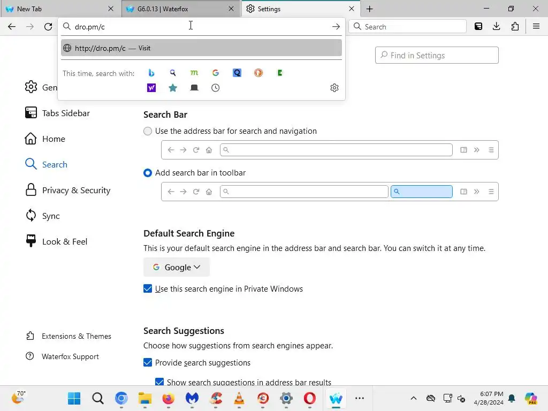Search this time with Bing
This screenshot has height=411, width=548.
[151, 73]
